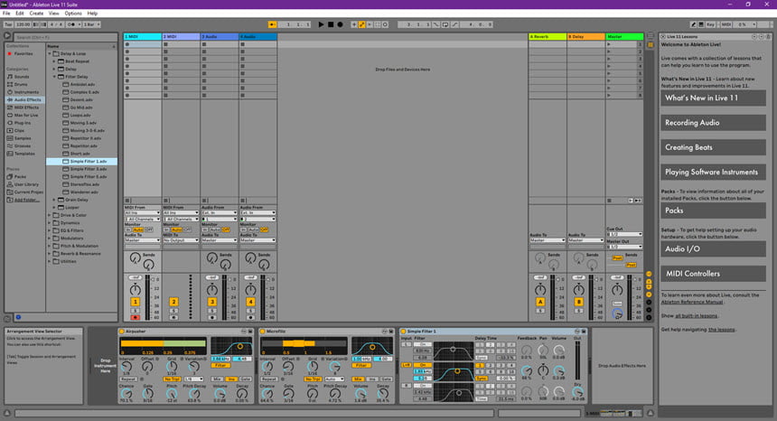Set track 1 monitor to In
Screen dimensions: 777x421
(x=128, y=229)
